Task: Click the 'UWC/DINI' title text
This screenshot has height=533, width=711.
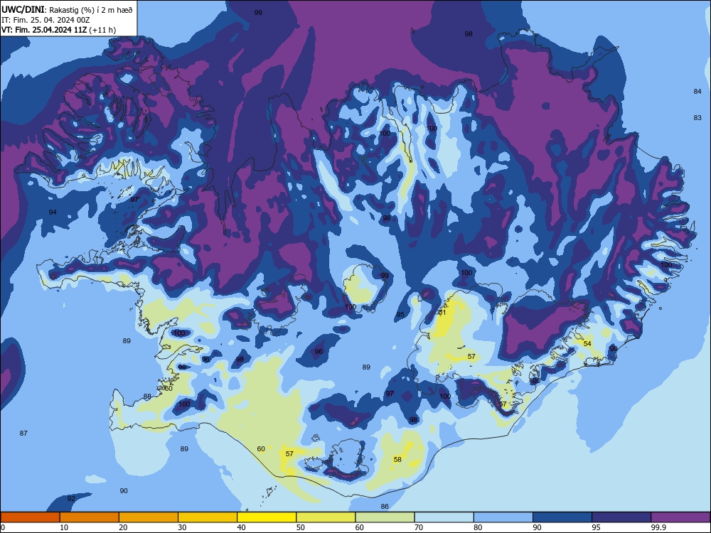Action: [x=23, y=9]
